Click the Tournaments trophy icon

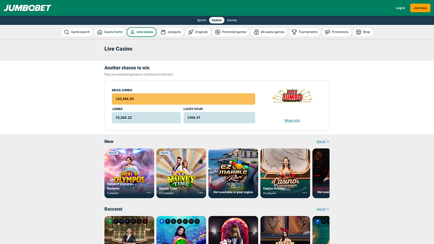294,32
